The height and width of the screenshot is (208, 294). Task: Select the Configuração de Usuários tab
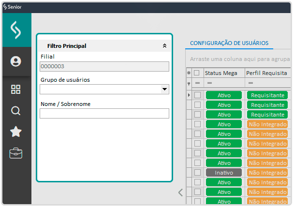[x=229, y=43]
